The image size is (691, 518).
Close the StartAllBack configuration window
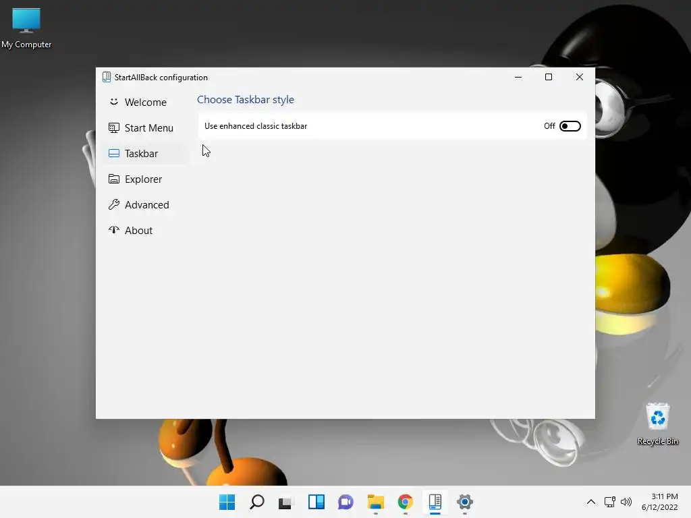[580, 77]
